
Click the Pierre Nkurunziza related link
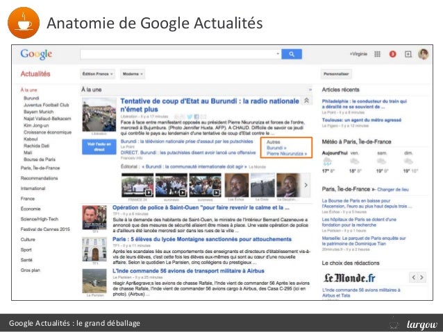click(x=287, y=153)
